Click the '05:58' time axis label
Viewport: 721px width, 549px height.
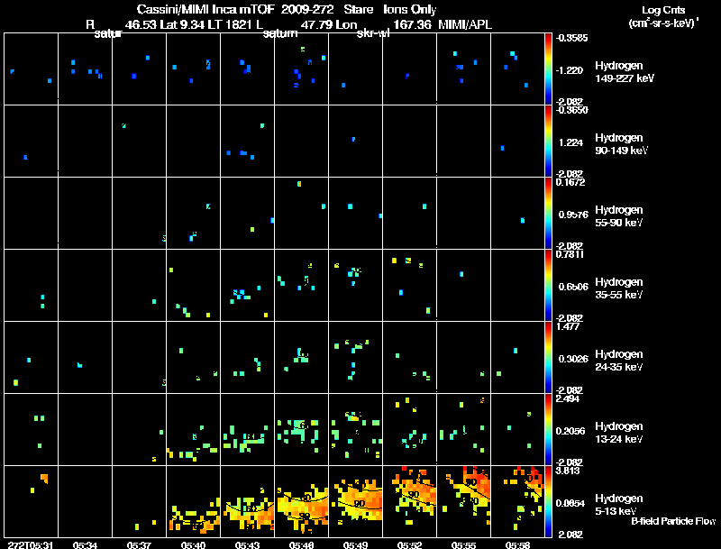coord(517,544)
